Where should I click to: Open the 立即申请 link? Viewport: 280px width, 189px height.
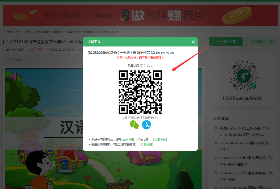pos(147,144)
